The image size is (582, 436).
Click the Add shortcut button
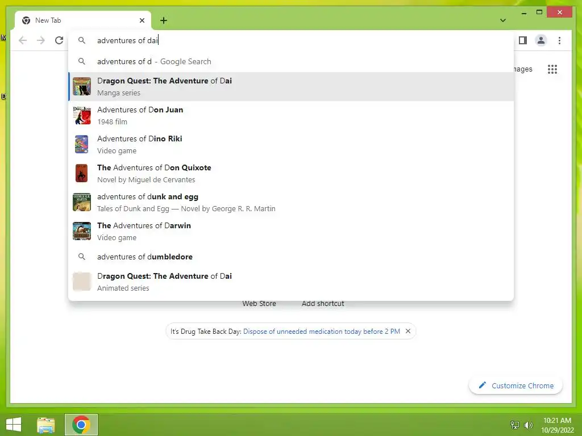(x=323, y=303)
